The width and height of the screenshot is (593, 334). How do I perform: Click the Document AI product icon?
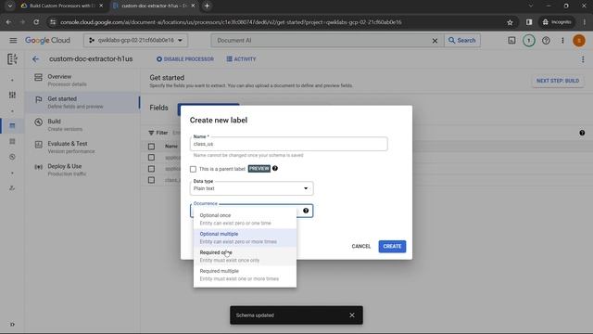click(x=12, y=59)
